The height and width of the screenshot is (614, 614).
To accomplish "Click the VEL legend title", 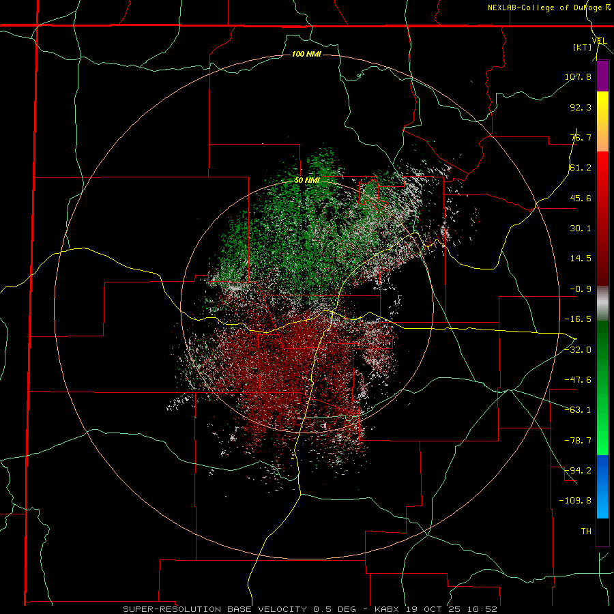I will 600,41.
